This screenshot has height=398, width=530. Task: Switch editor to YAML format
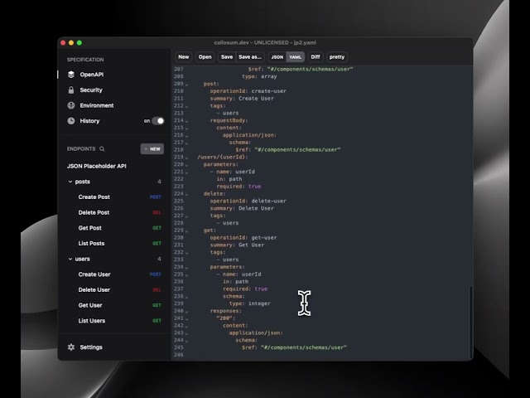[295, 57]
